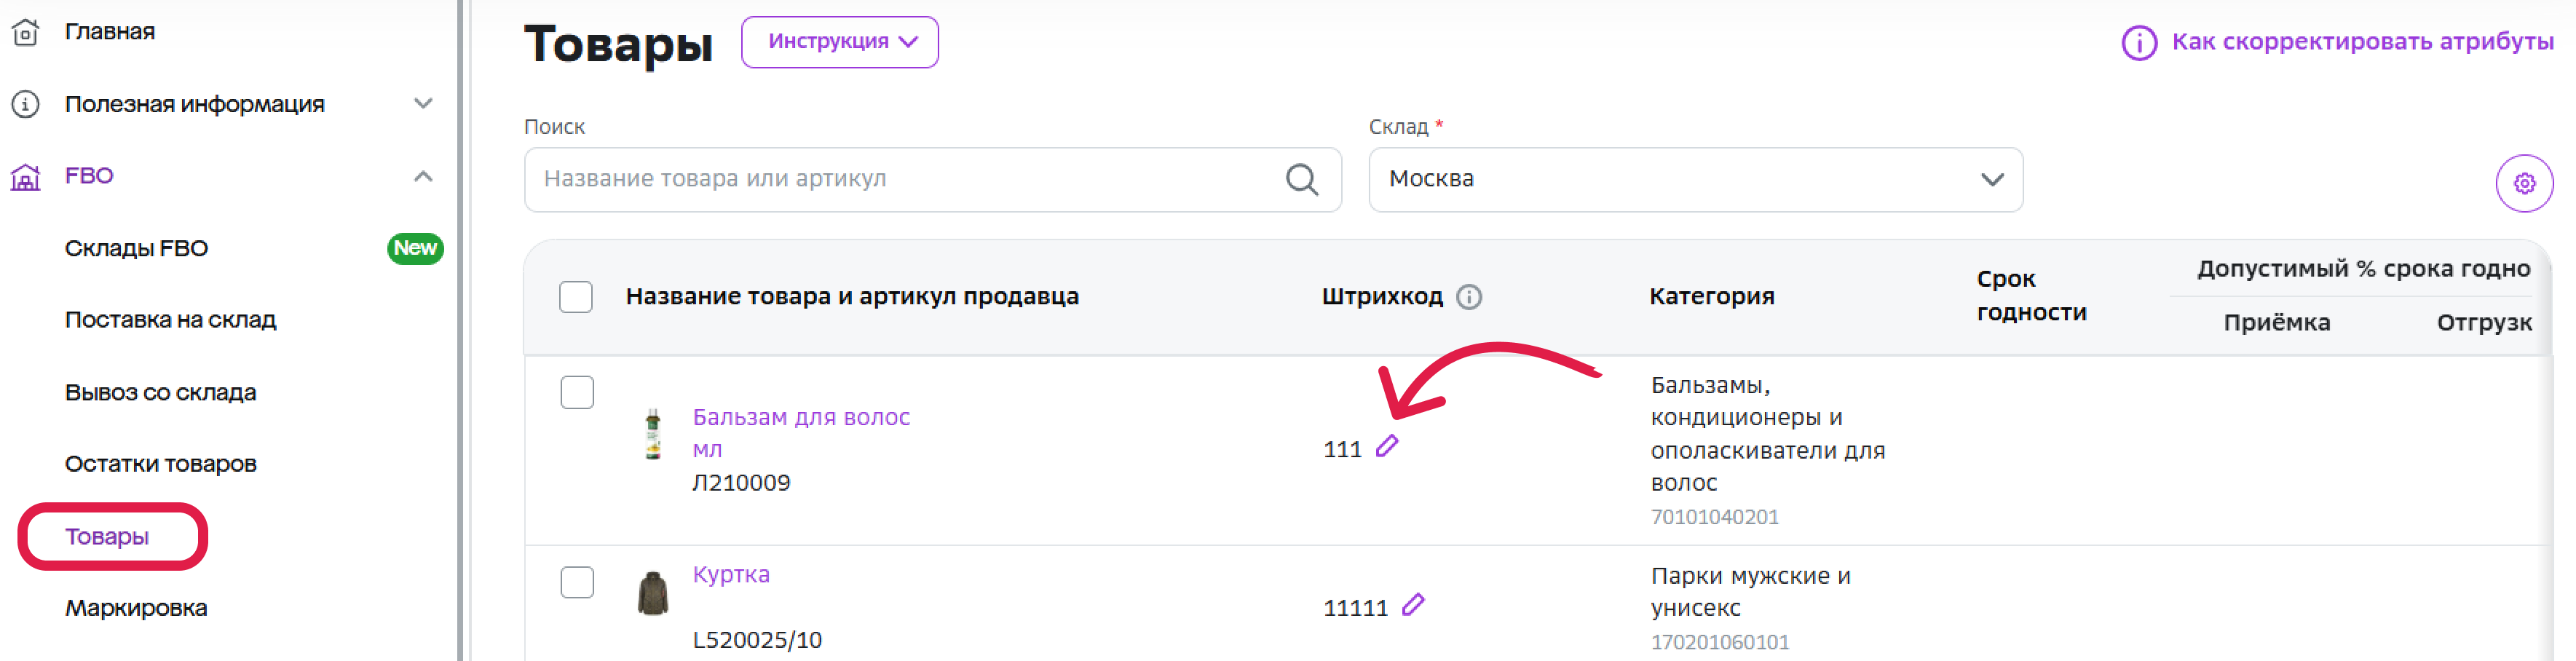Open Остатки товаров menu item
The width and height of the screenshot is (2576, 661).
(x=161, y=464)
